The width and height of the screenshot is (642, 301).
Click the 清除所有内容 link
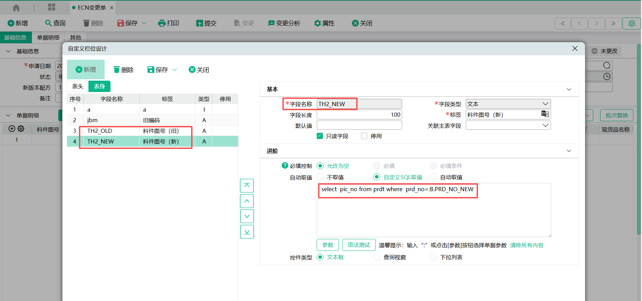tap(527, 245)
